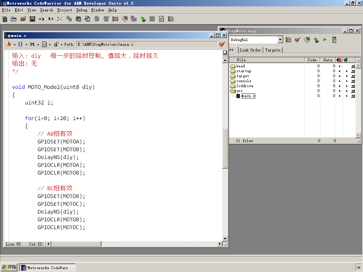Viewport: 363px width, 272px height.
Task: Click the red checkmark icon in editor toolbar
Action: tap(222, 44)
